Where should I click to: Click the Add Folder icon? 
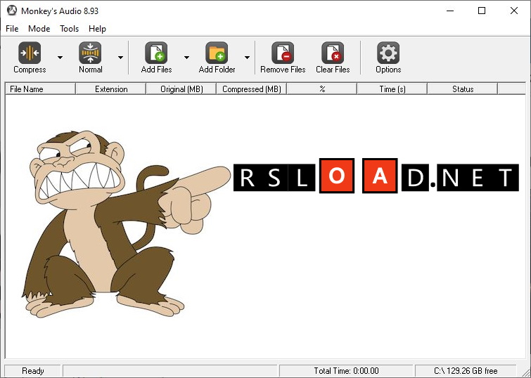217,53
